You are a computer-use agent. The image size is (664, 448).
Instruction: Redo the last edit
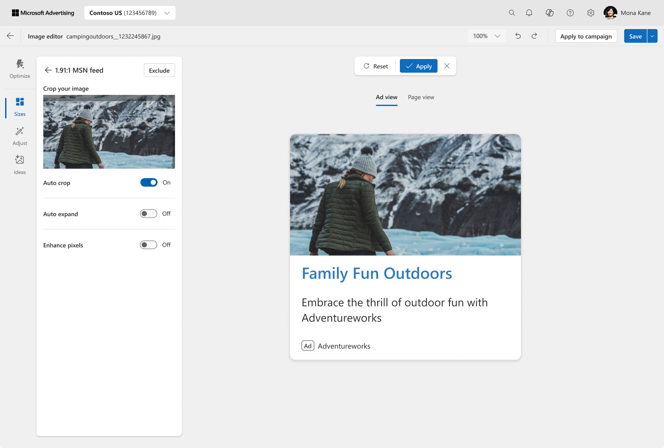534,36
